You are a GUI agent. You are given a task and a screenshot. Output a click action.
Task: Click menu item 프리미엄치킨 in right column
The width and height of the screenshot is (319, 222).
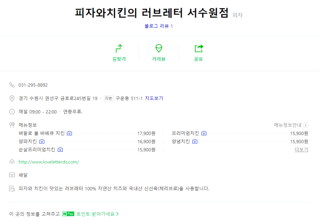(185, 133)
